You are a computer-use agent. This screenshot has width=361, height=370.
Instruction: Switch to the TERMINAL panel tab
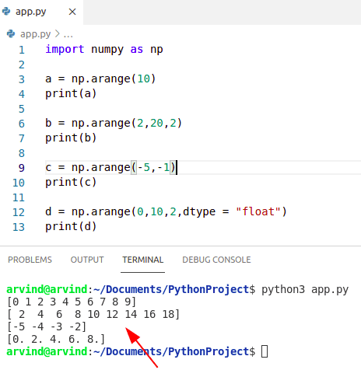[x=143, y=260]
